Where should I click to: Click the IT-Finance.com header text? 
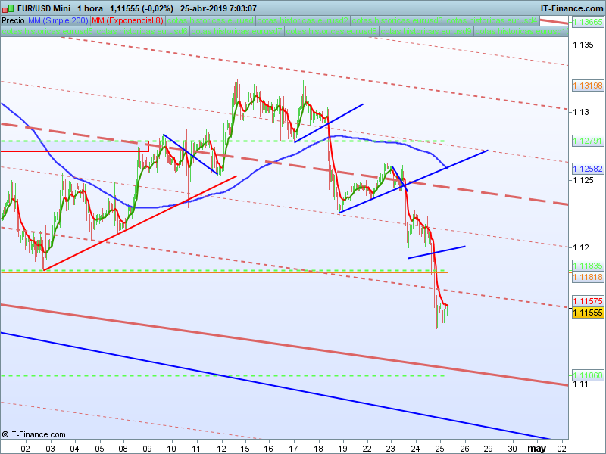(572, 8)
